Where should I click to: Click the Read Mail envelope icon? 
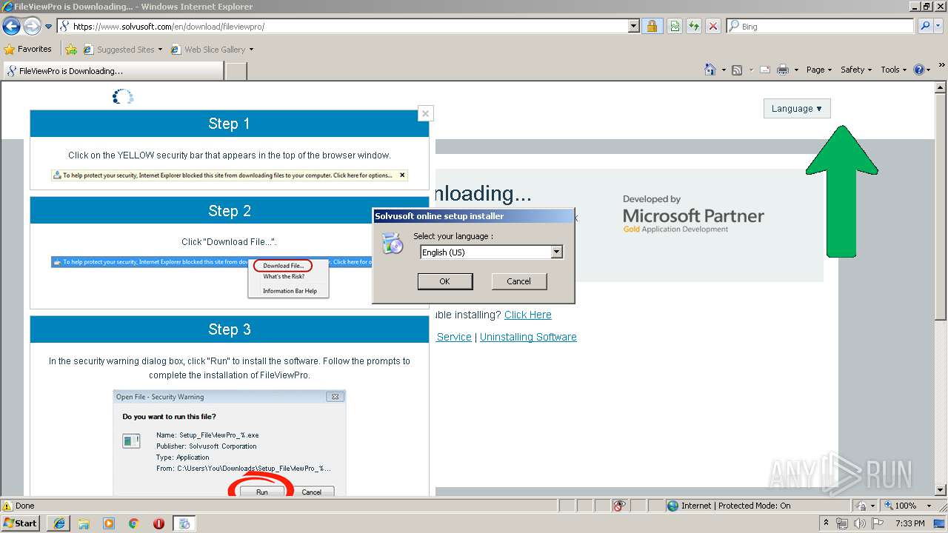click(x=765, y=70)
